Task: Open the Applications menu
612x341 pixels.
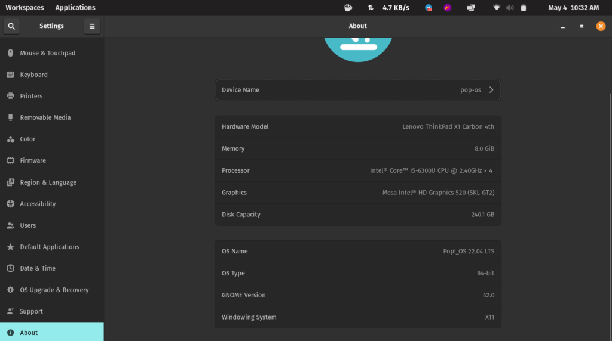Action: point(75,7)
